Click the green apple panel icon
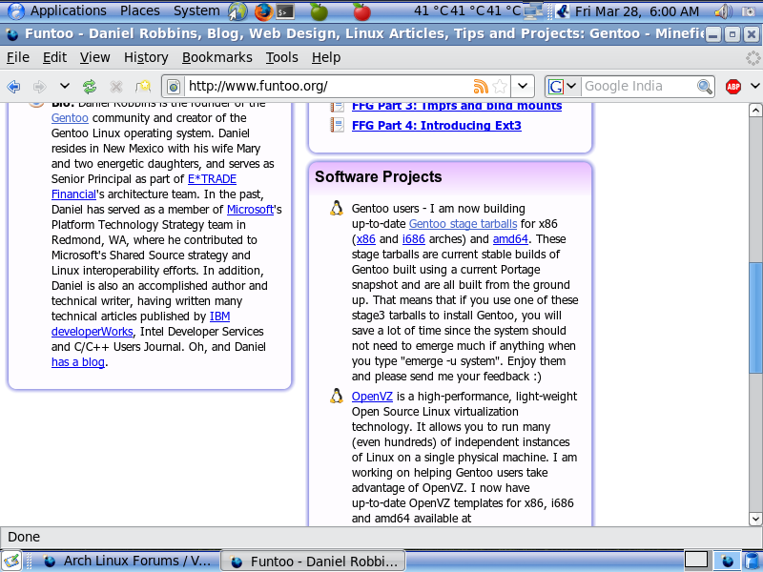The image size is (763, 572). (320, 11)
